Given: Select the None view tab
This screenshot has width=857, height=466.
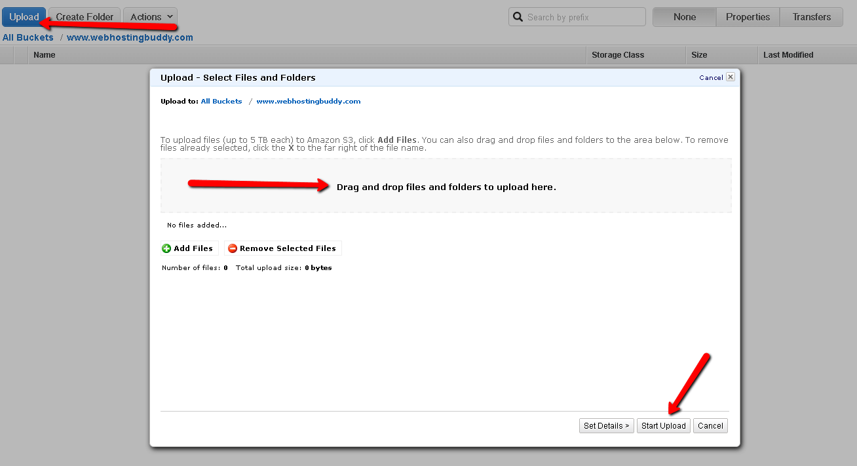Looking at the screenshot, I should 685,17.
